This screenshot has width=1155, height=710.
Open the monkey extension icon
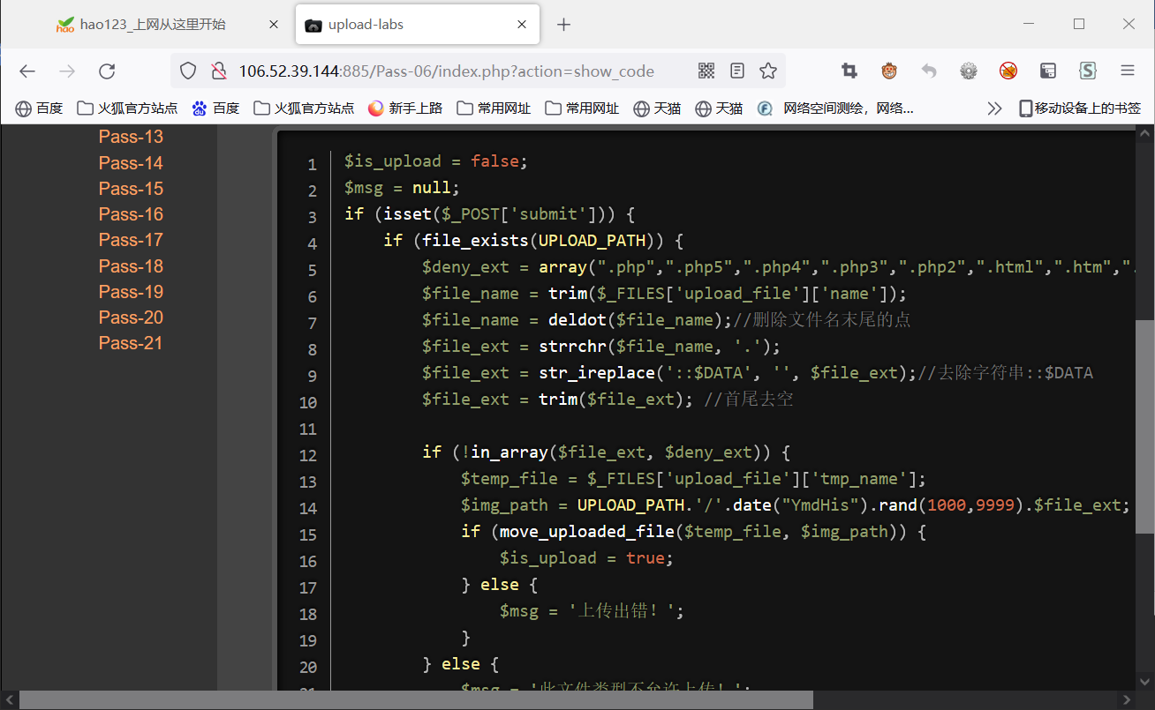pyautogui.click(x=889, y=71)
